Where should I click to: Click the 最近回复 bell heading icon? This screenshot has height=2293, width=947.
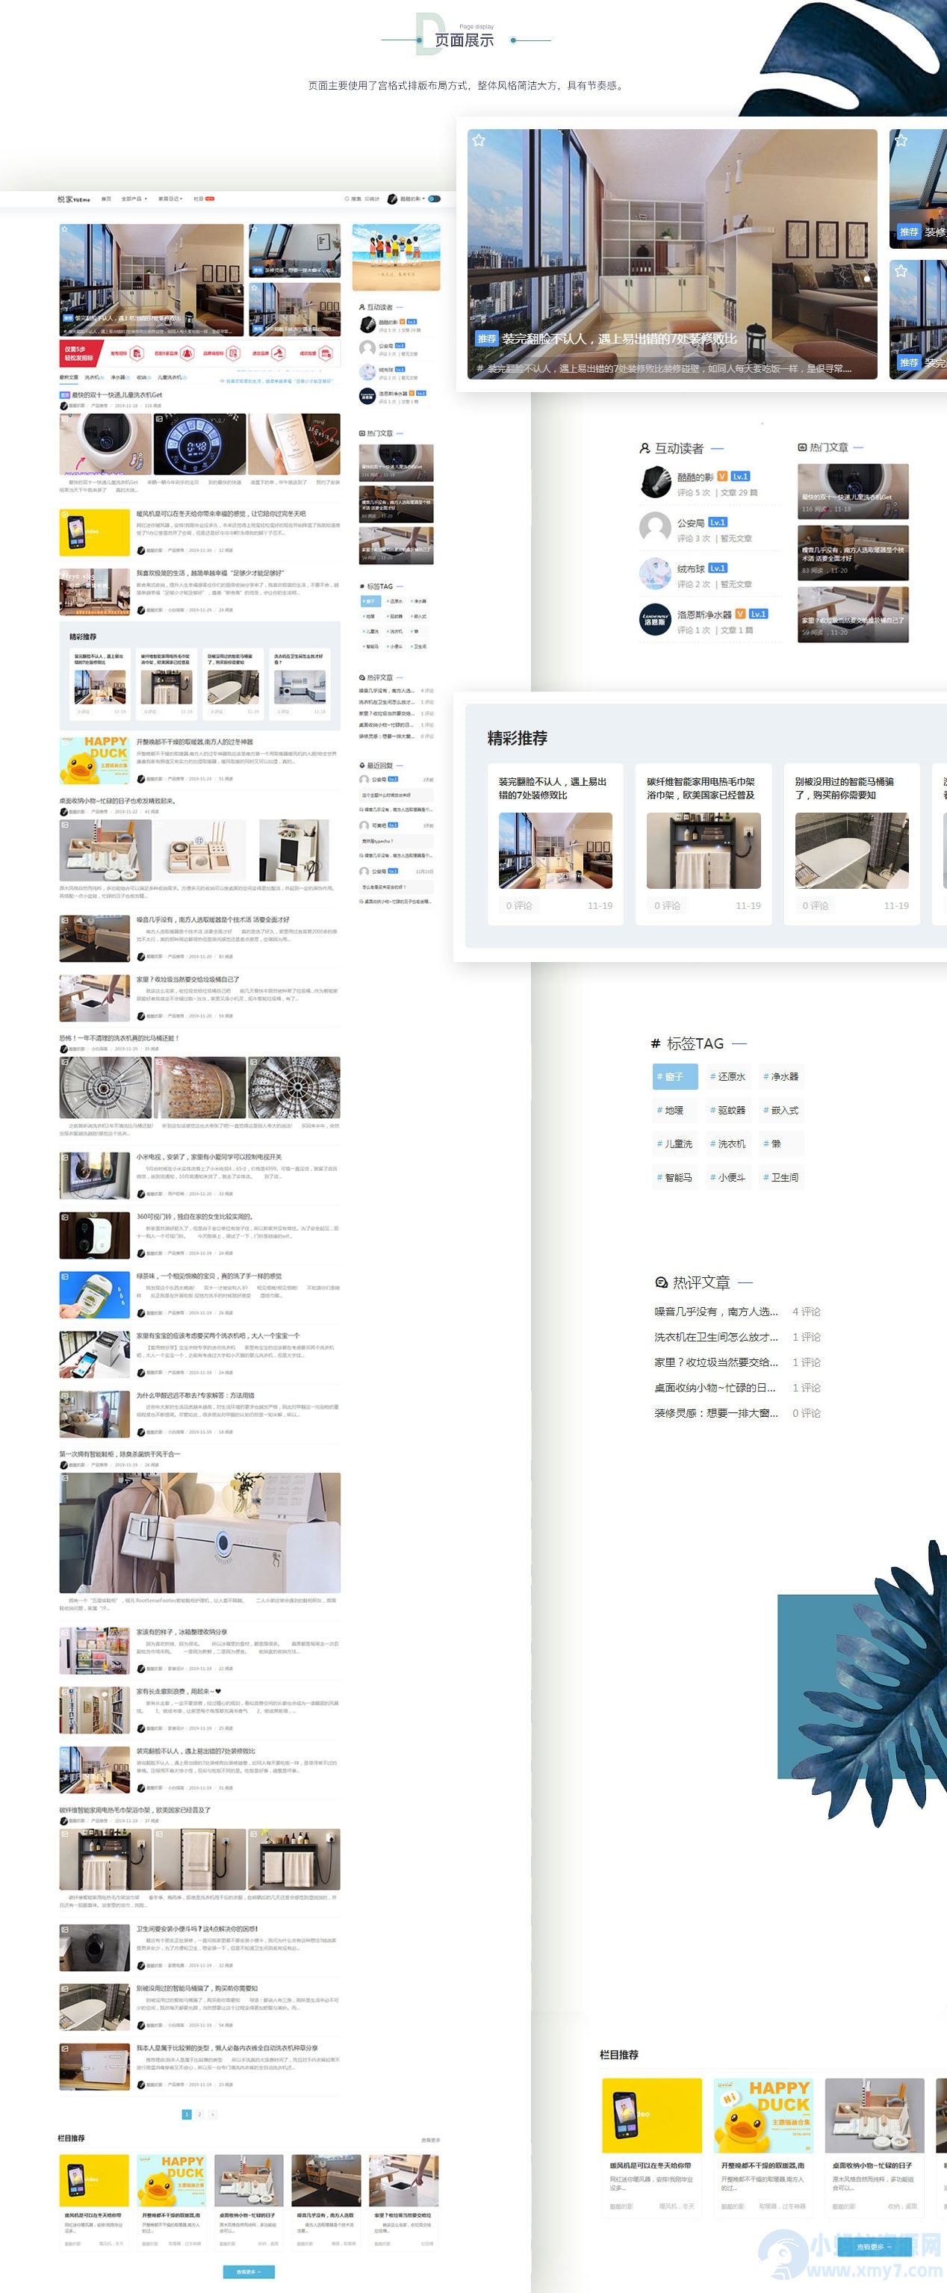pos(361,765)
